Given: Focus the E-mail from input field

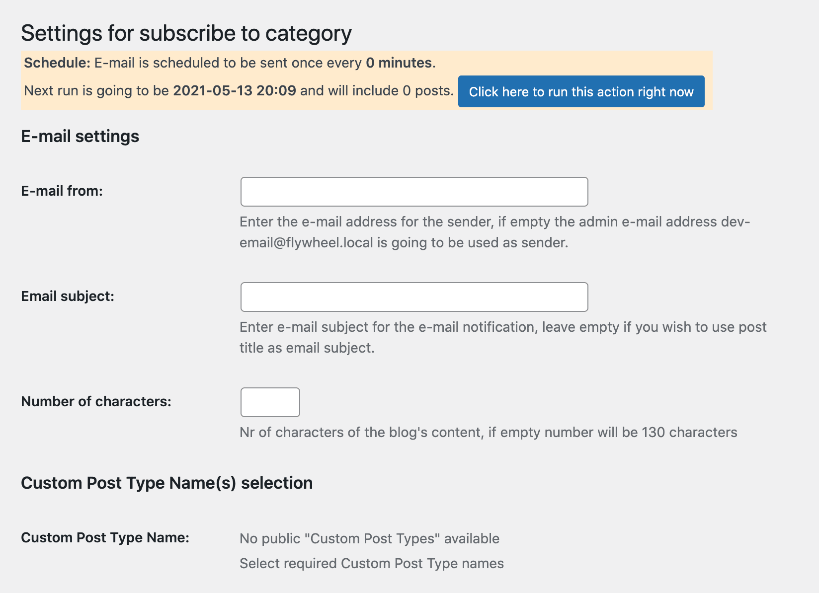Looking at the screenshot, I should coord(414,191).
